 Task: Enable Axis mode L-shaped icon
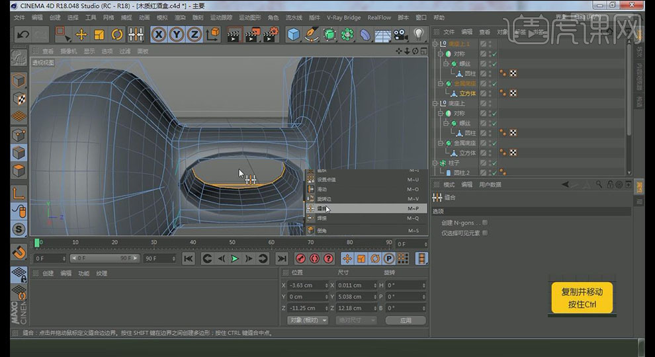pyautogui.click(x=19, y=194)
